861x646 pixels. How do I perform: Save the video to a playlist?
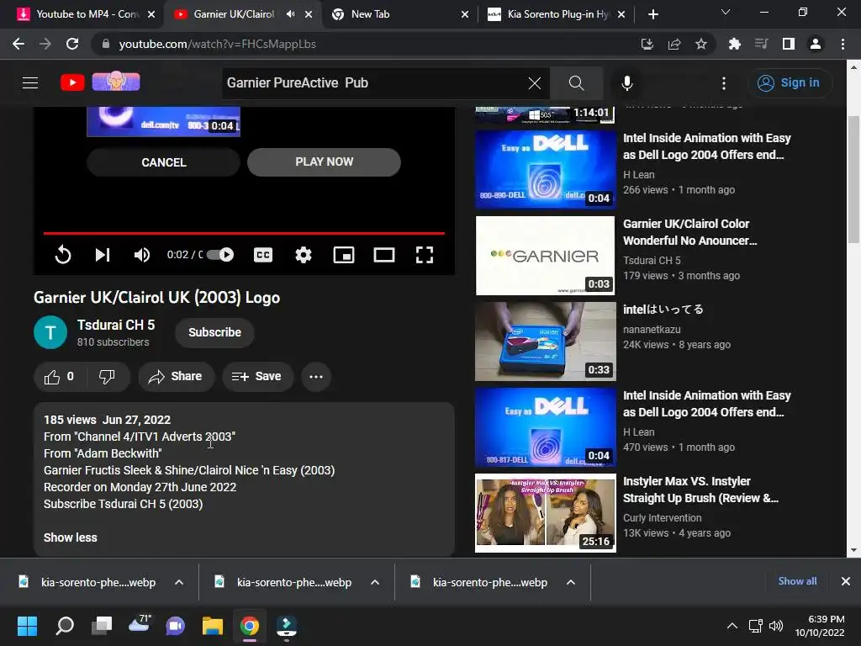coord(257,377)
